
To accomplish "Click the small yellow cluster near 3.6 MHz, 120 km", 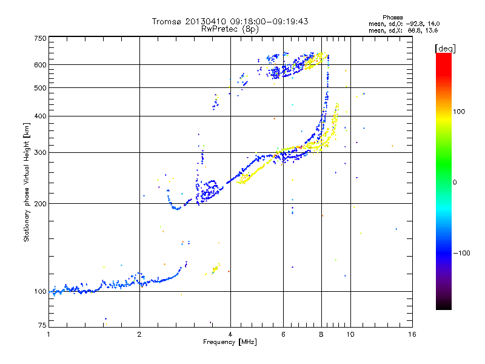I will (215, 269).
